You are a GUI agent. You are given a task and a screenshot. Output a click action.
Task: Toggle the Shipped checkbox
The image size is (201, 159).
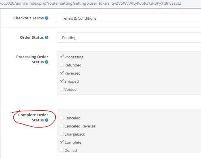62,81
